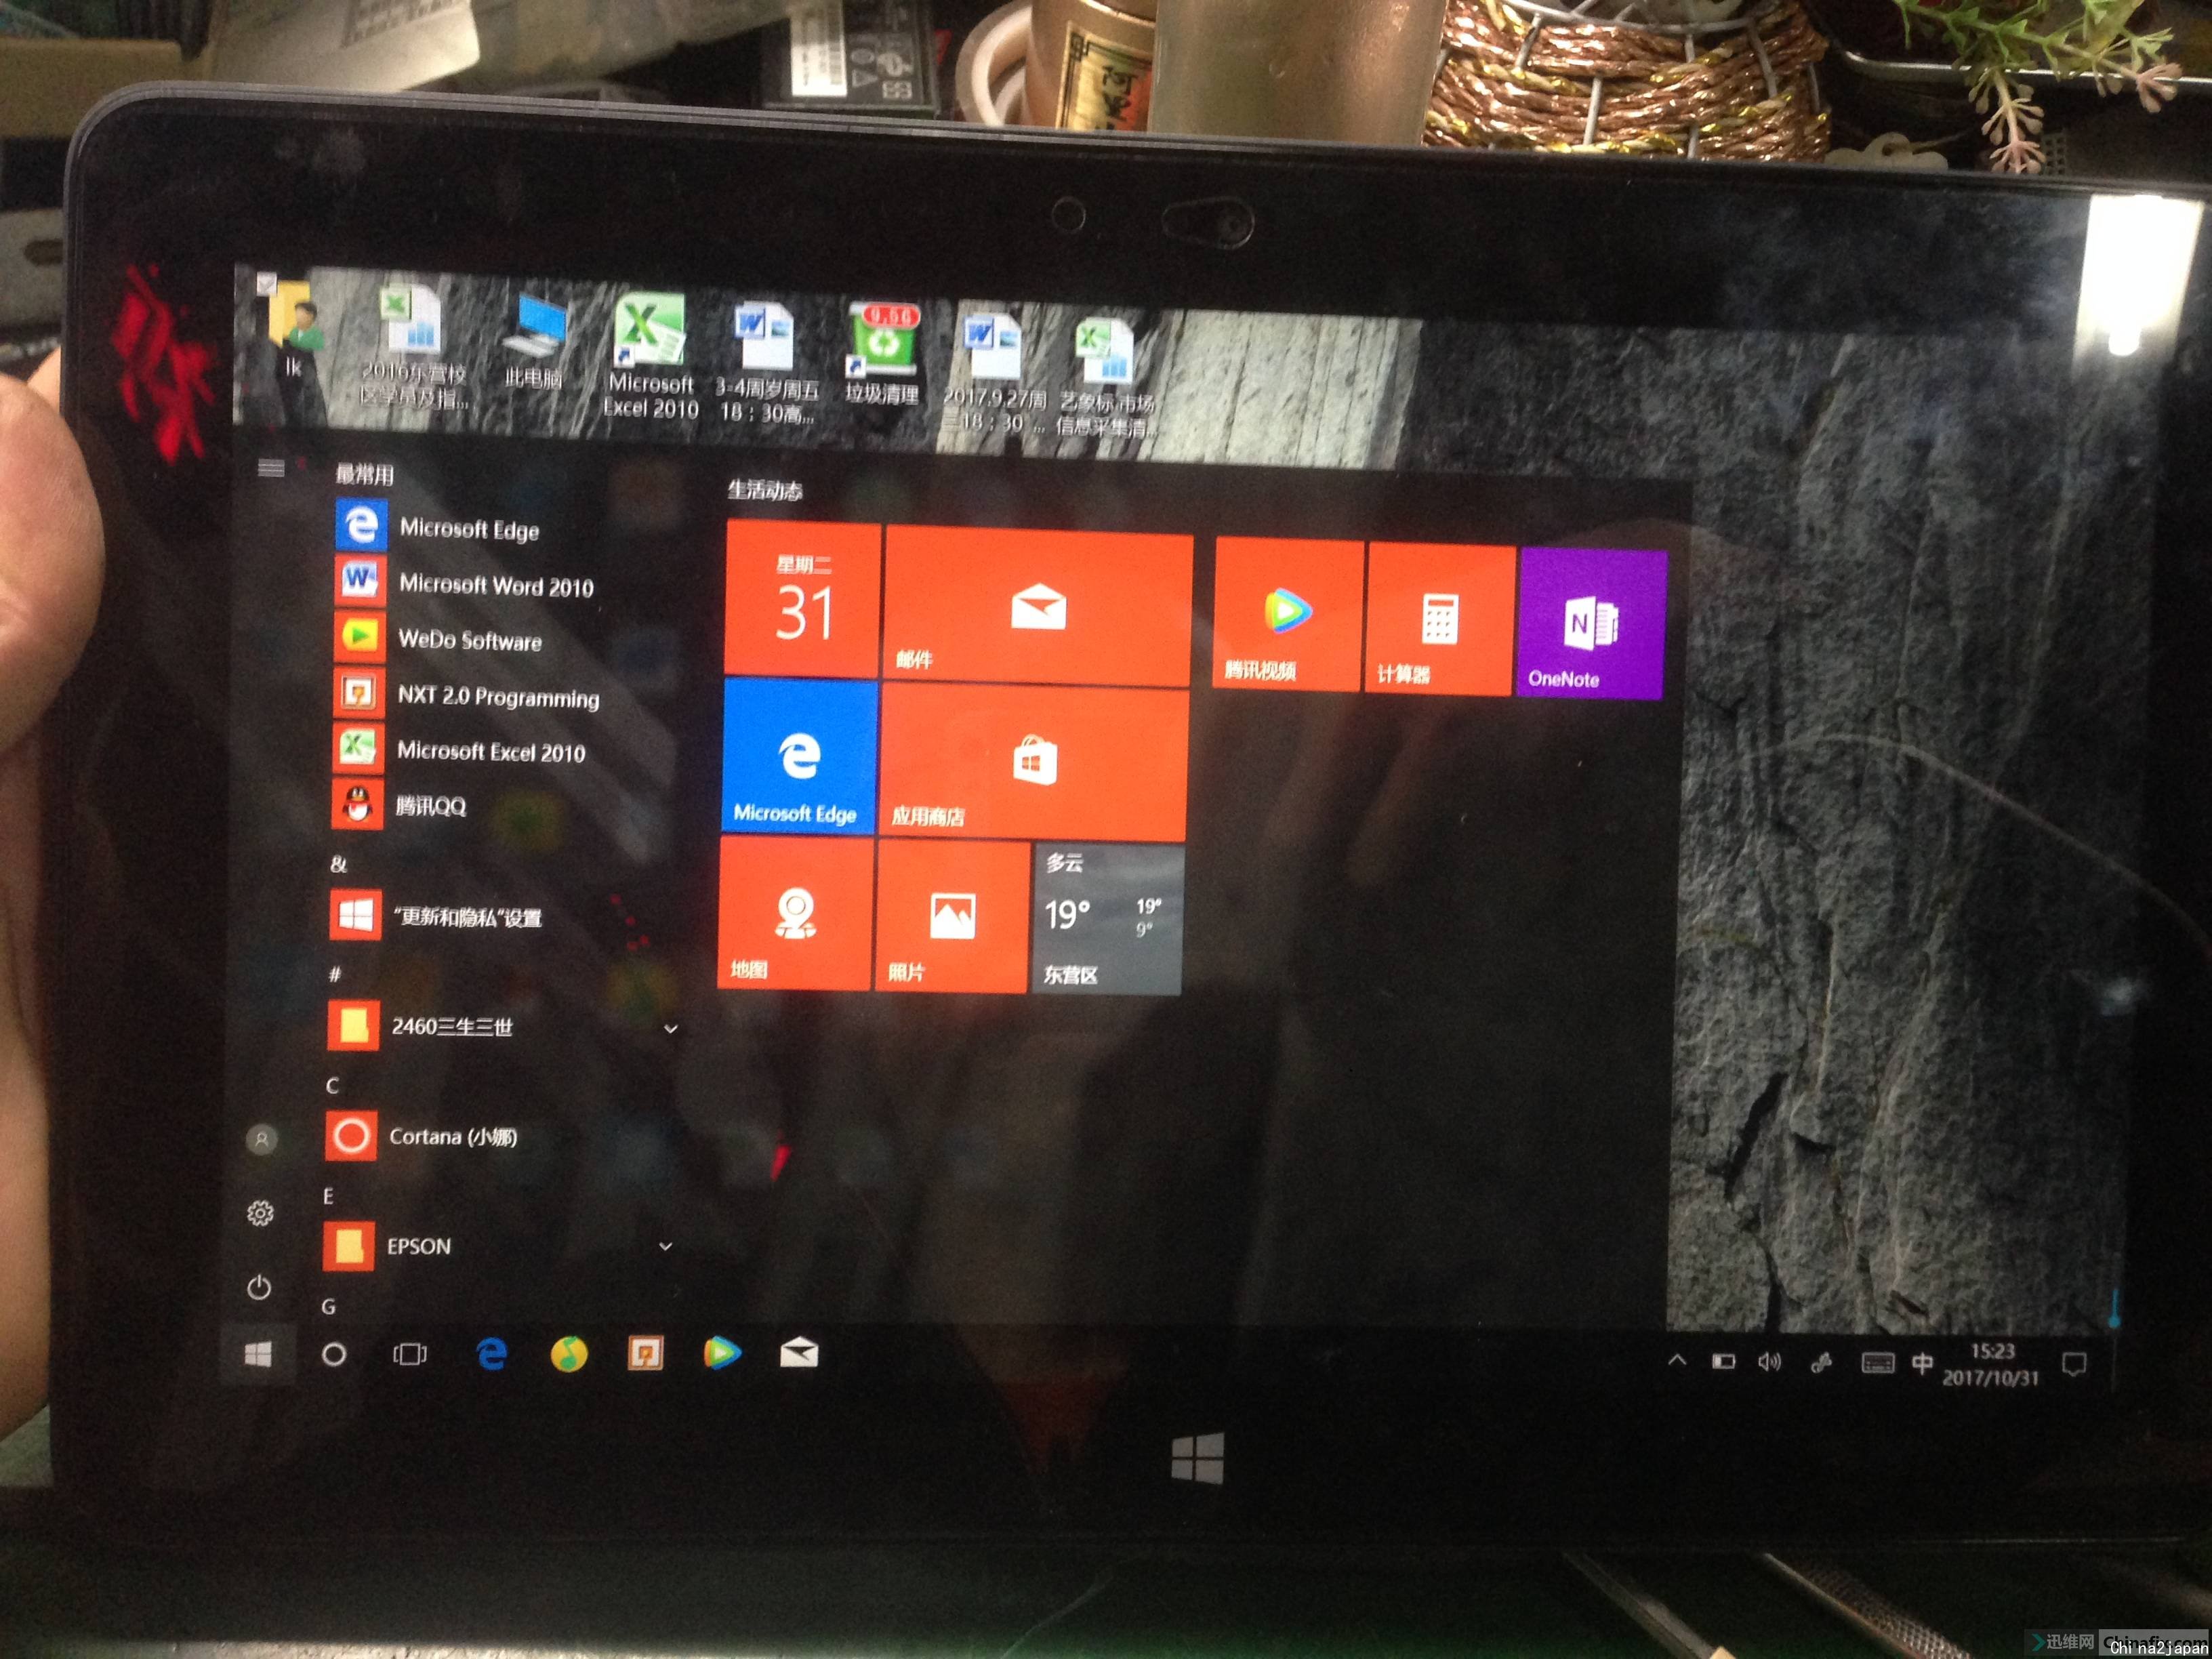Select the 2017.9.27周 Word document
The height and width of the screenshot is (1659, 2212).
[994, 373]
